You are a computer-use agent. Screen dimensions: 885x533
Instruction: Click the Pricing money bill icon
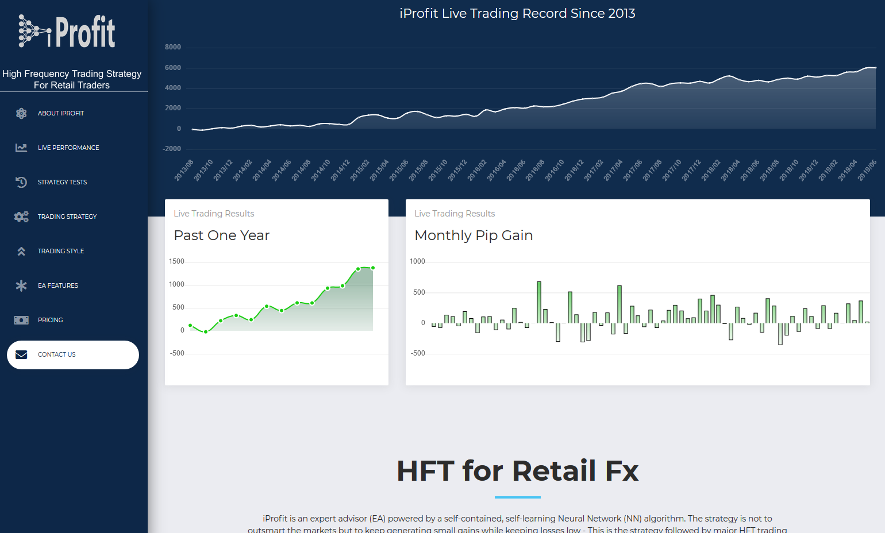[21, 320]
